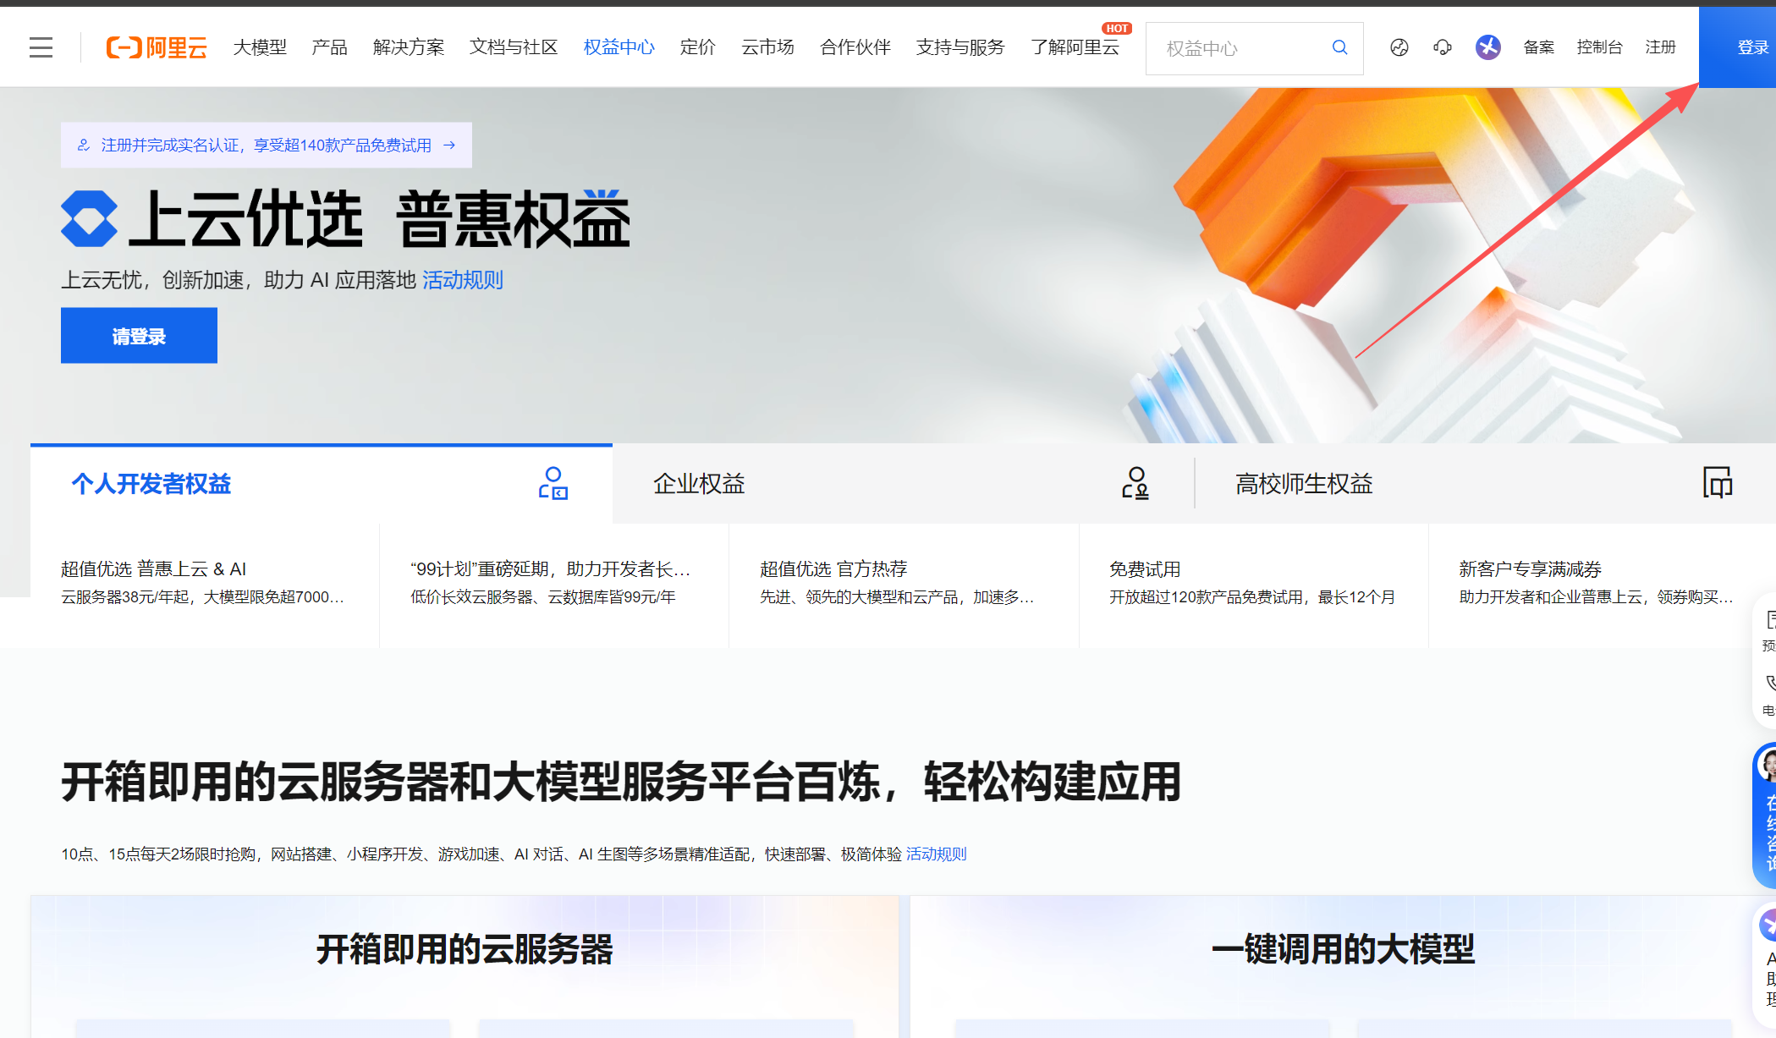Click the search magnifier icon
The image size is (1776, 1038).
(1339, 47)
